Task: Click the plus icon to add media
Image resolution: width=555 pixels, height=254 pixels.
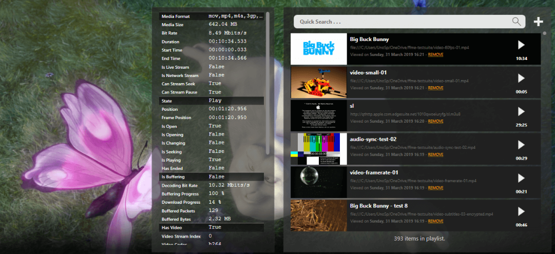Action: point(538,22)
